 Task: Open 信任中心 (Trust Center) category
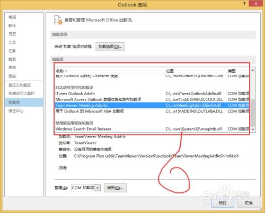pos(16,111)
